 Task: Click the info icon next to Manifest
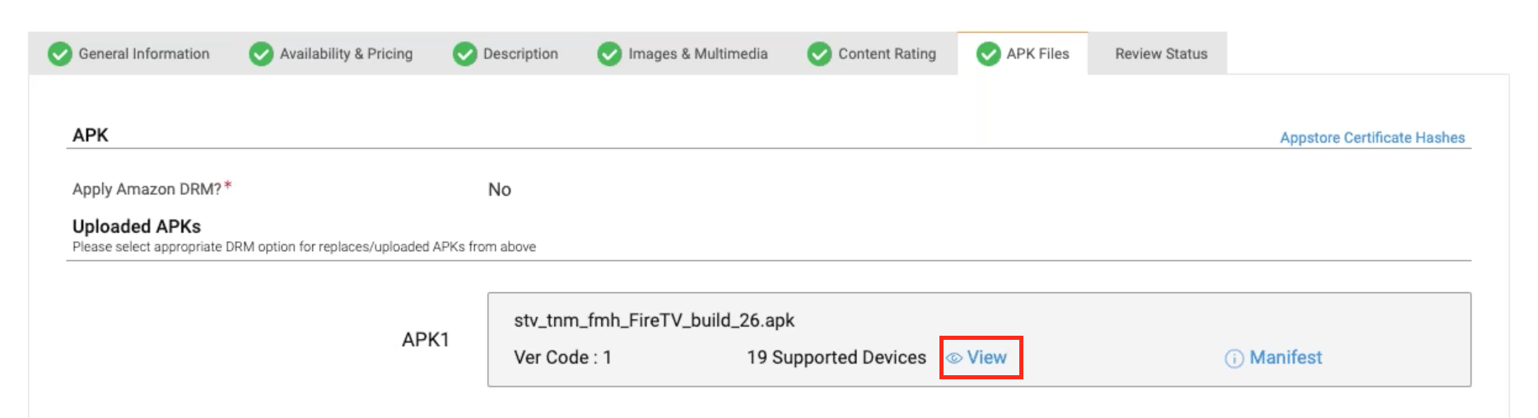click(1234, 359)
